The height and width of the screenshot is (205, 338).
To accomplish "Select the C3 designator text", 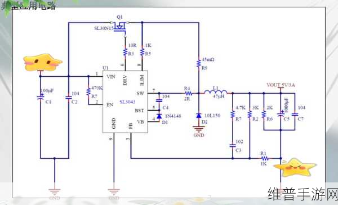I will tap(238, 150).
